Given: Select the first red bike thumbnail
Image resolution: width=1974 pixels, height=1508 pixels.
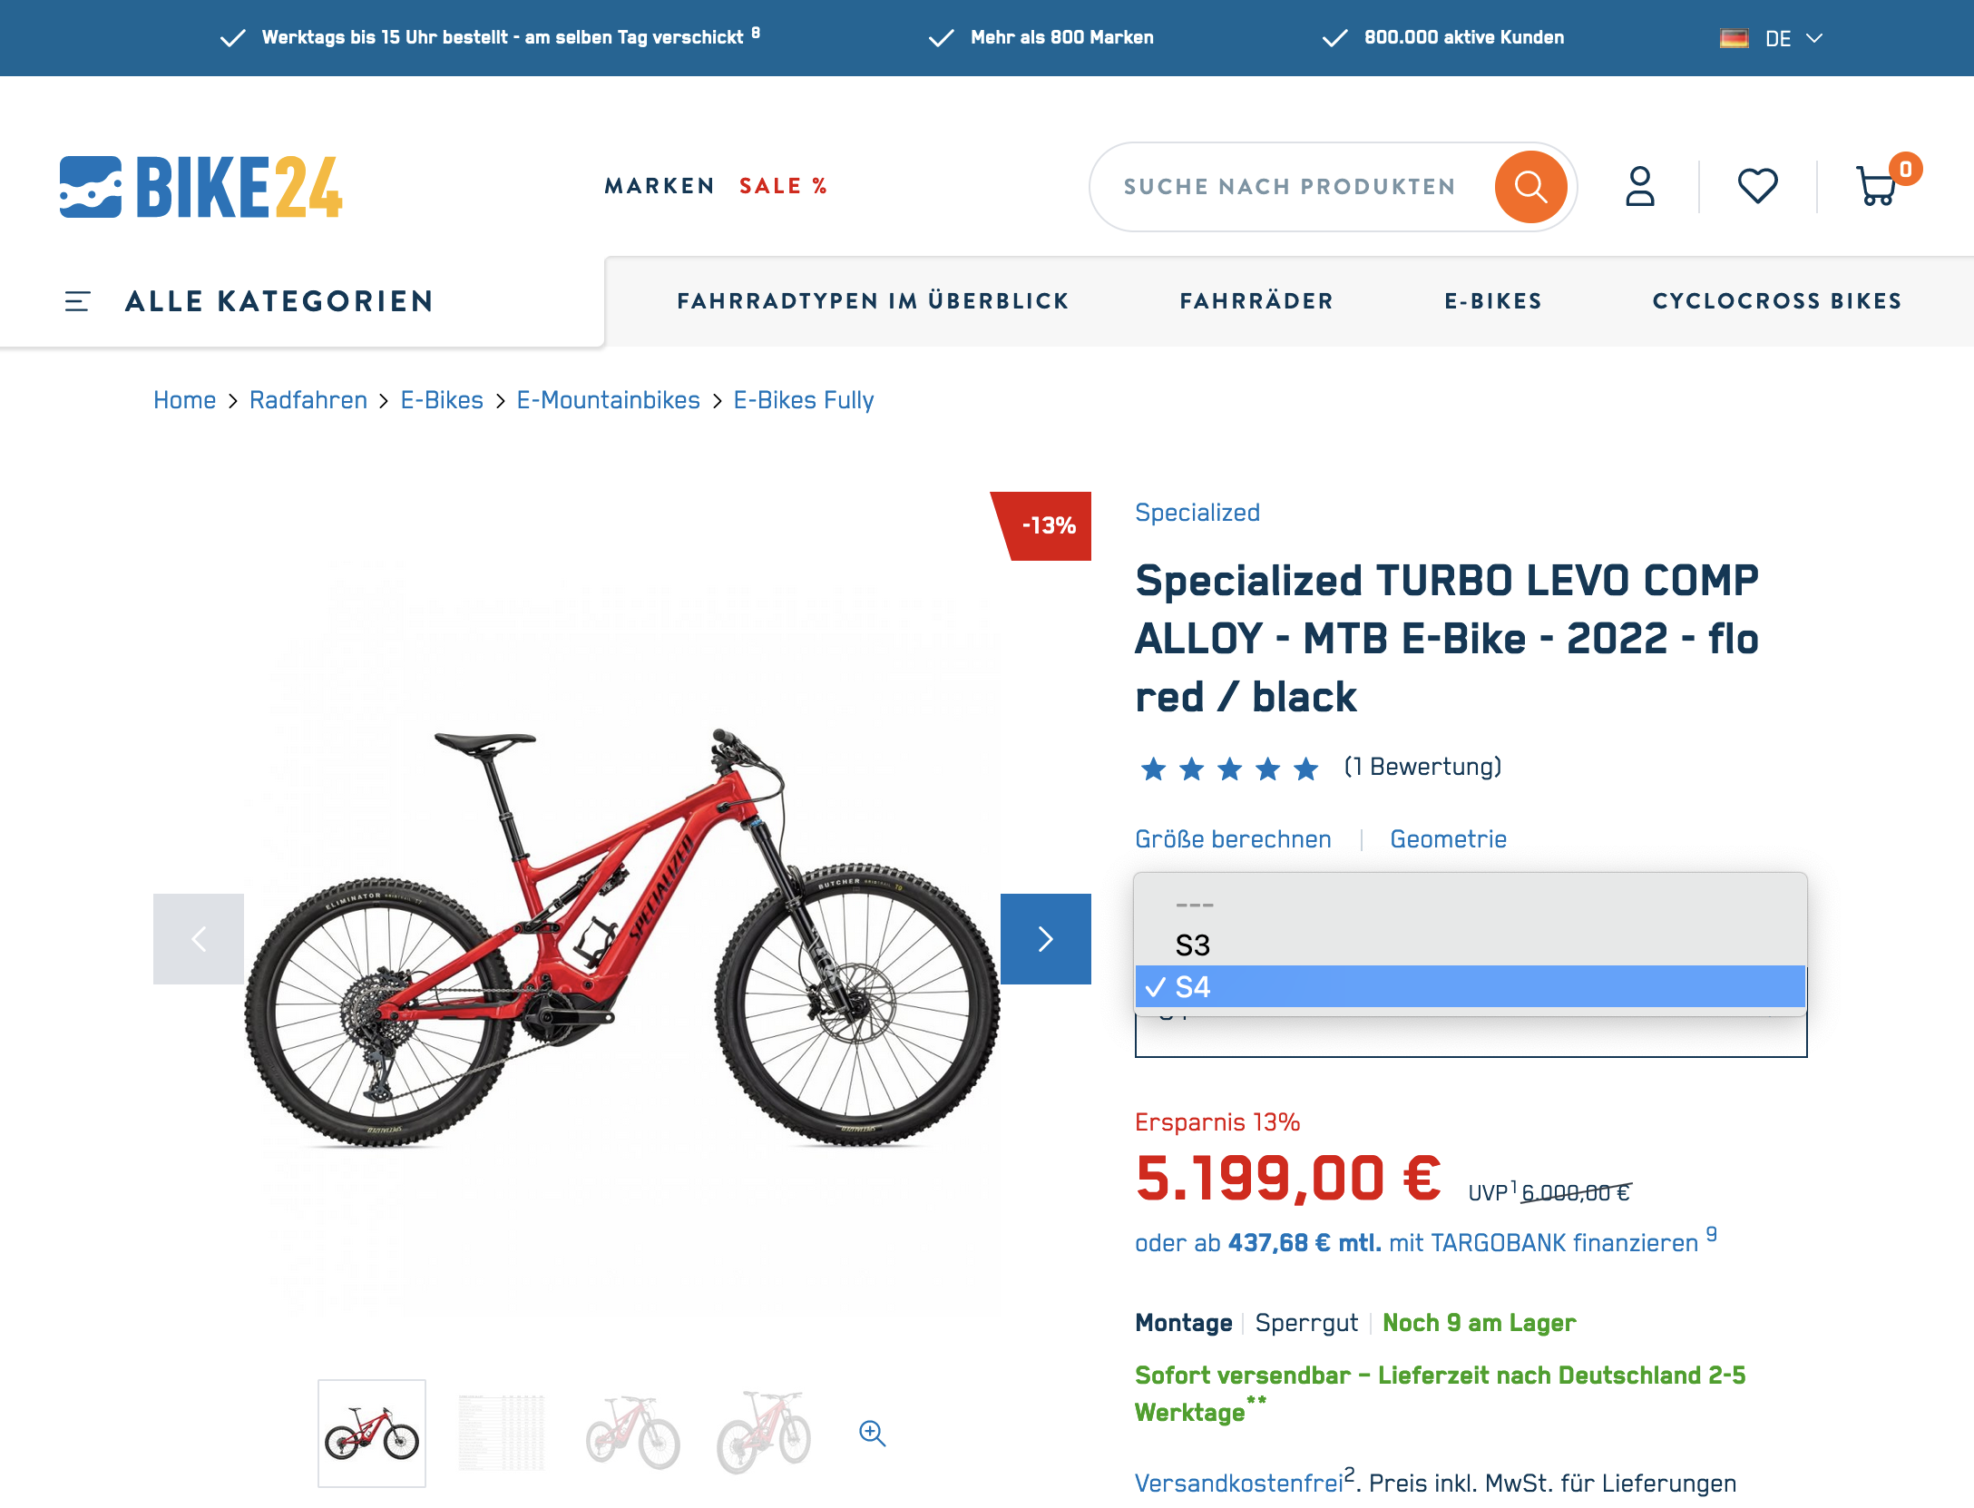Looking at the screenshot, I should (x=372, y=1434).
